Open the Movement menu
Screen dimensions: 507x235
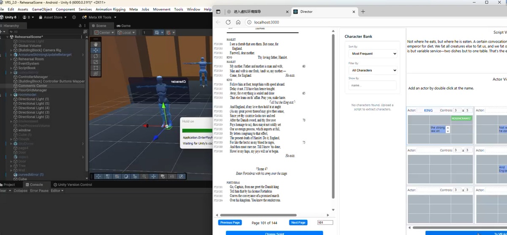pos(162,9)
